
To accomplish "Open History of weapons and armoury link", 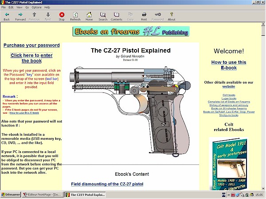I will tap(229, 105).
